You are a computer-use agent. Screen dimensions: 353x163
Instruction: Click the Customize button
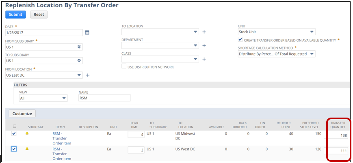click(x=22, y=114)
